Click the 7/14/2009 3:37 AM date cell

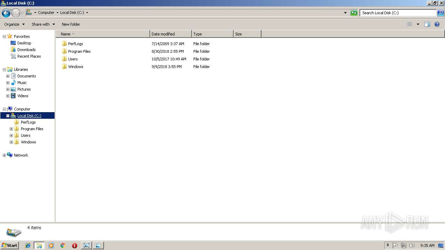168,44
